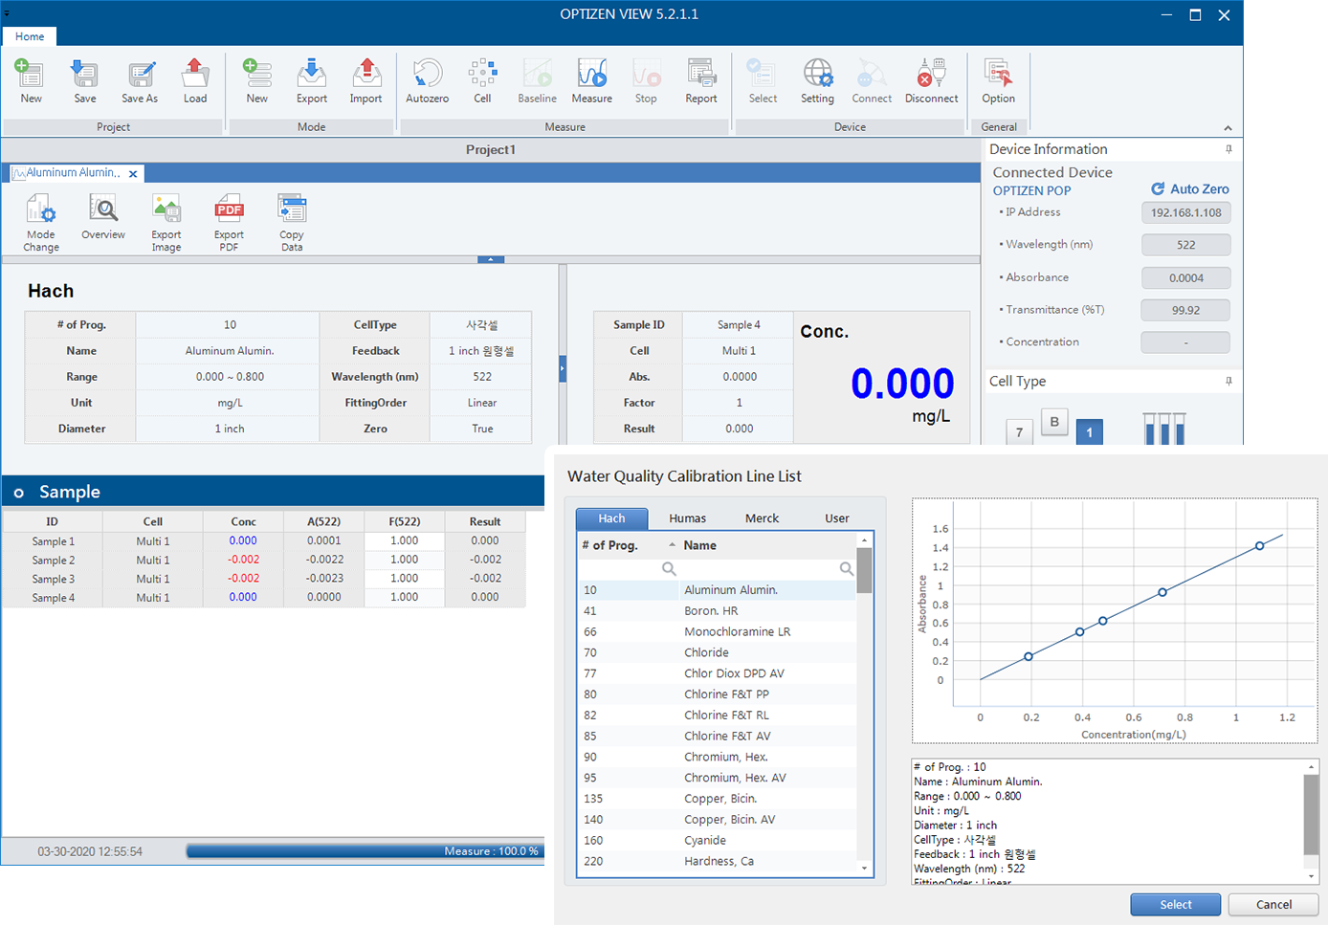This screenshot has width=1328, height=925.
Task: Click the Name search field
Action: point(767,569)
